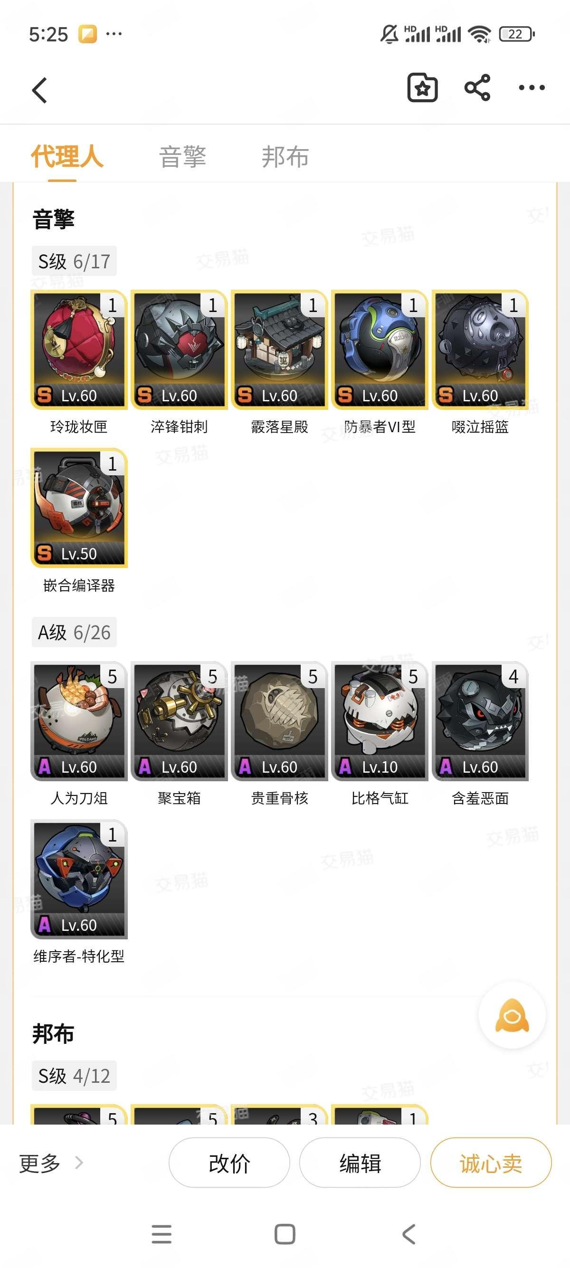Tap the Android home square button
570x1268 pixels.
(x=285, y=1233)
